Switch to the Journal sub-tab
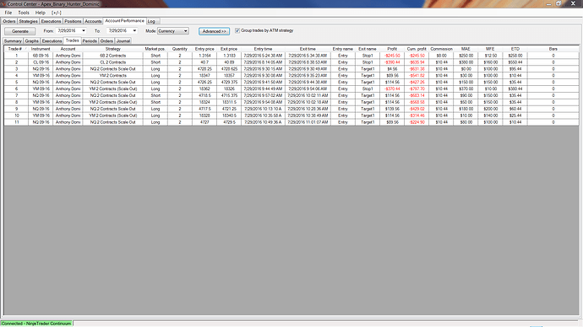 [x=123, y=40]
